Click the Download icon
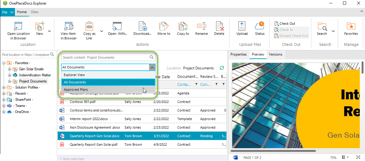 tap(143, 26)
